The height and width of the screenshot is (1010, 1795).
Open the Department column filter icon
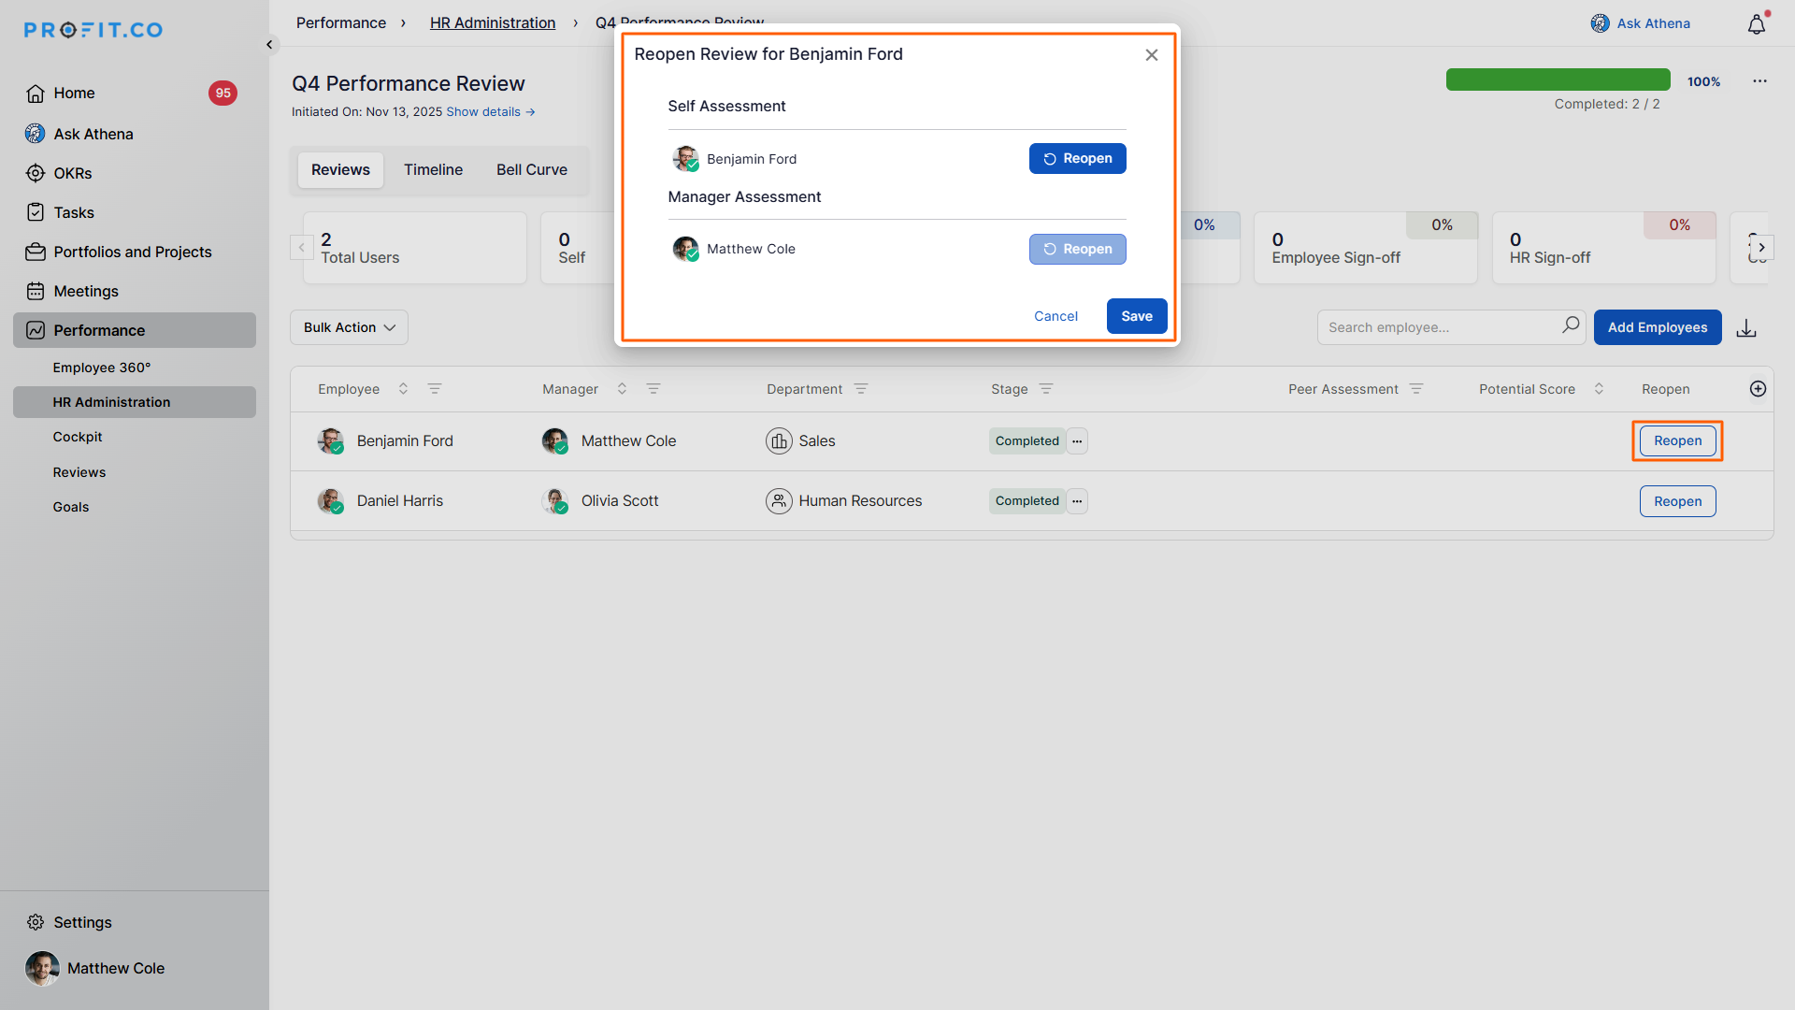click(x=861, y=389)
